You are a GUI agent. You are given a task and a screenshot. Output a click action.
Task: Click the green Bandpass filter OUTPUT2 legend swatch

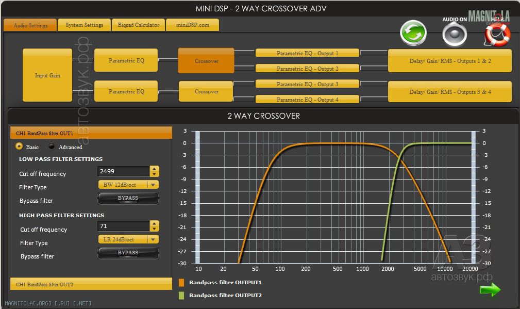tap(181, 296)
